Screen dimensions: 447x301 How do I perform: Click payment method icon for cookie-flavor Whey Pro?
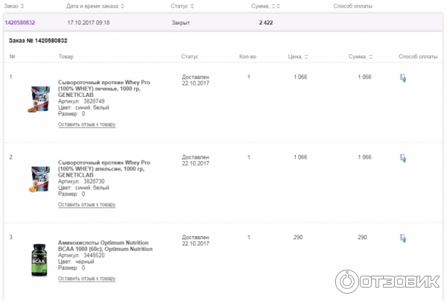[x=402, y=78]
